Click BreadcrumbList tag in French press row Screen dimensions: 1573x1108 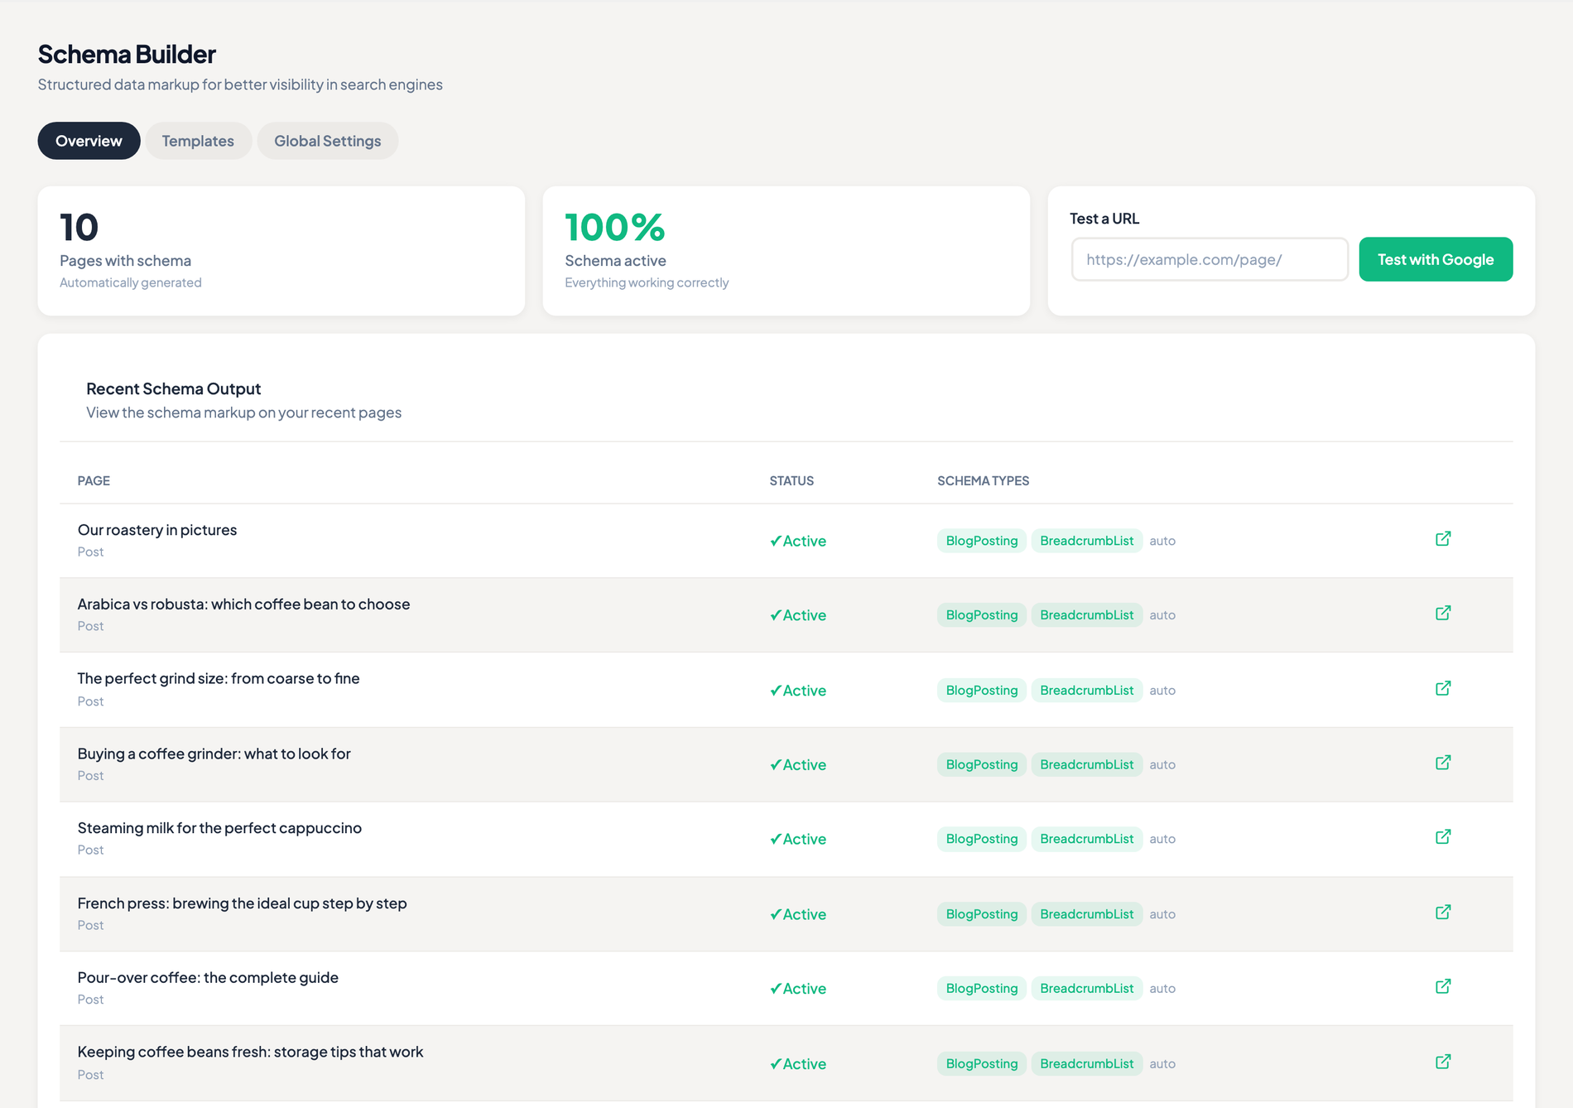click(1087, 914)
